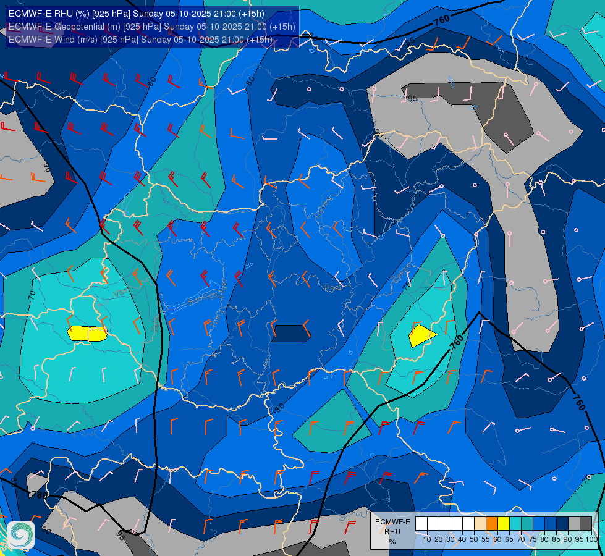Screen dimensions: 605x556
Task: Click the small navy pentagon patch in map center
Action: click(291, 334)
